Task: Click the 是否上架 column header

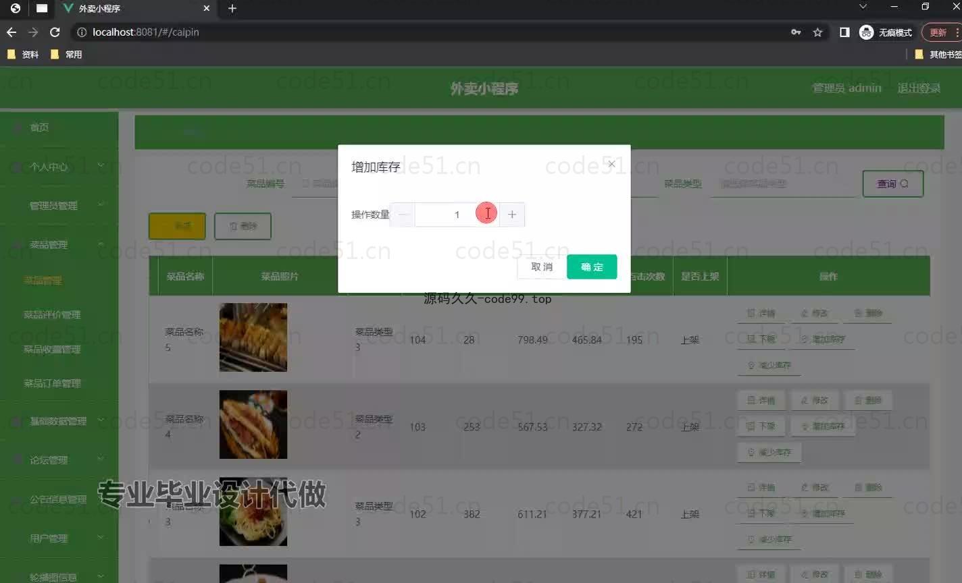Action: 700,276
